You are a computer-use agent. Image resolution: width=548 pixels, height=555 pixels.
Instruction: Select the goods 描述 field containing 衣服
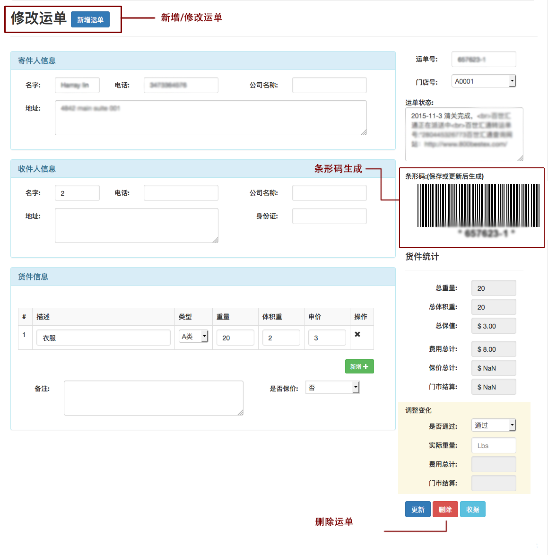(103, 338)
